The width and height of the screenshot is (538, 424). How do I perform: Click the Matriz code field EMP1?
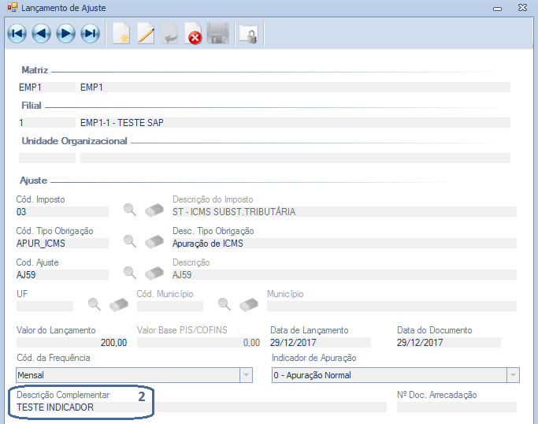(x=47, y=87)
